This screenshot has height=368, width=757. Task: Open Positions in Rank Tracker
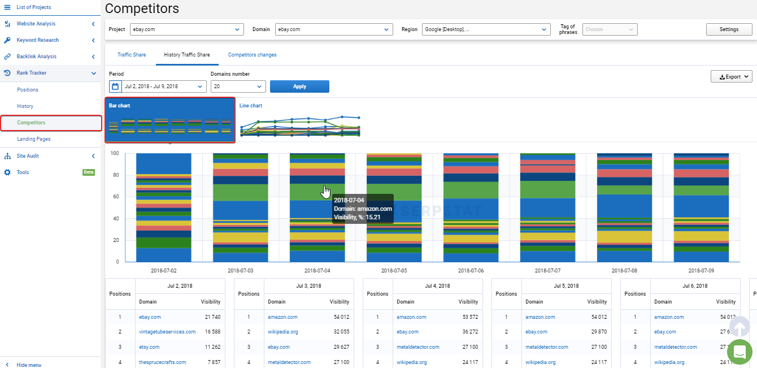tap(28, 90)
